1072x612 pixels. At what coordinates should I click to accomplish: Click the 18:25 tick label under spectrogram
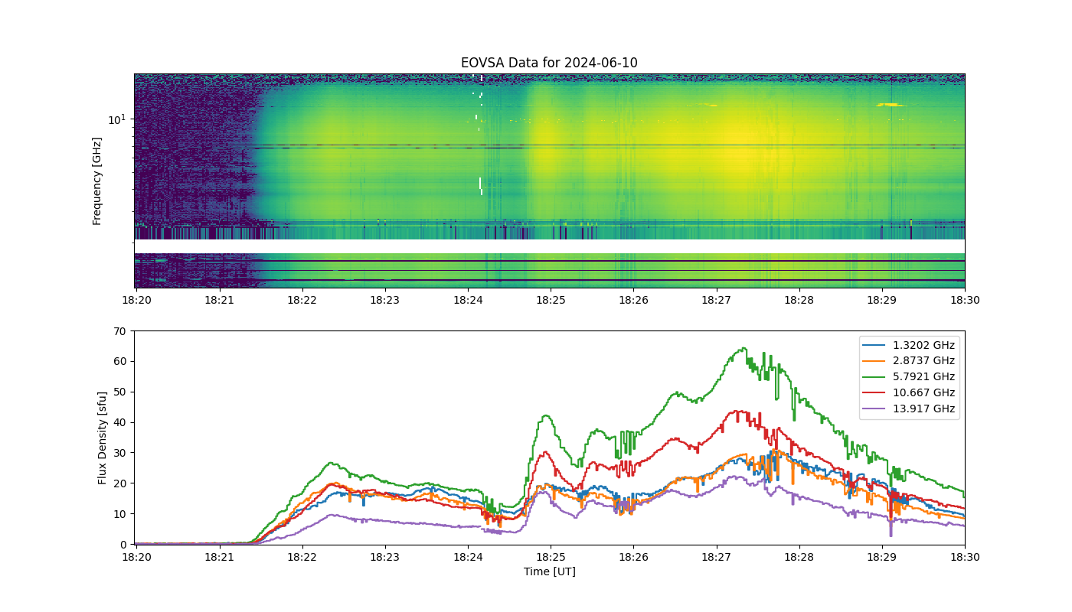pos(550,301)
